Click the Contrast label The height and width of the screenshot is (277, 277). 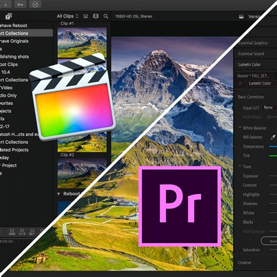tap(250, 185)
